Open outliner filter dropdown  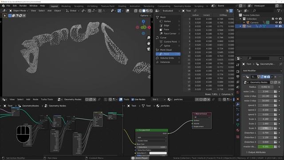coord(280,11)
